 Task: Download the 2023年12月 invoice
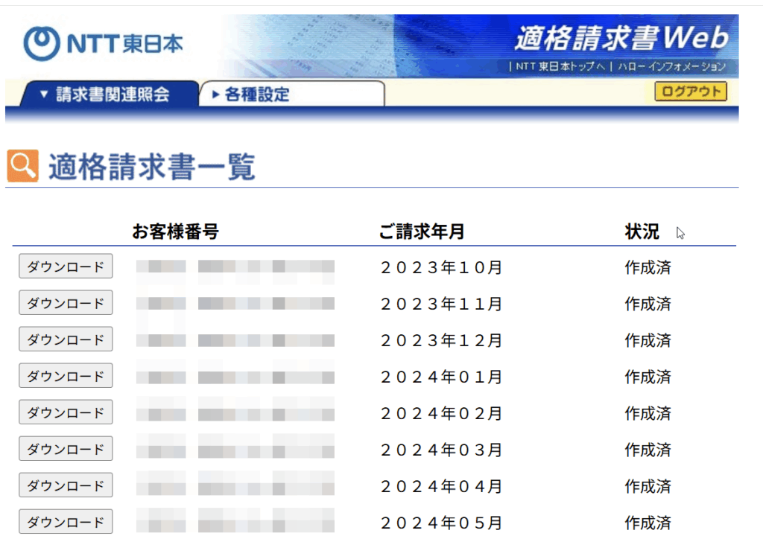[66, 339]
